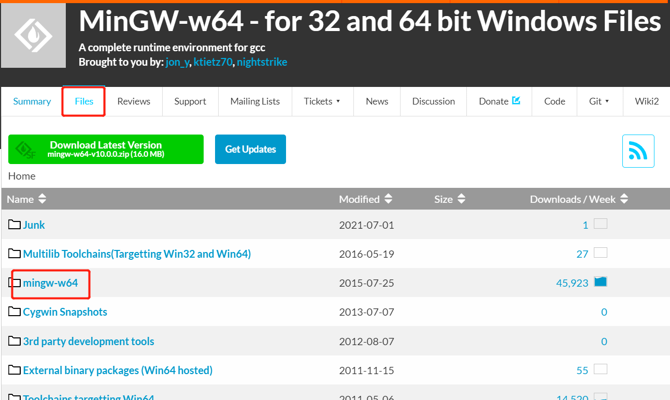The height and width of the screenshot is (400, 670).
Task: Click the 27 downloads count for Multilib Toolchains
Action: pyautogui.click(x=582, y=254)
